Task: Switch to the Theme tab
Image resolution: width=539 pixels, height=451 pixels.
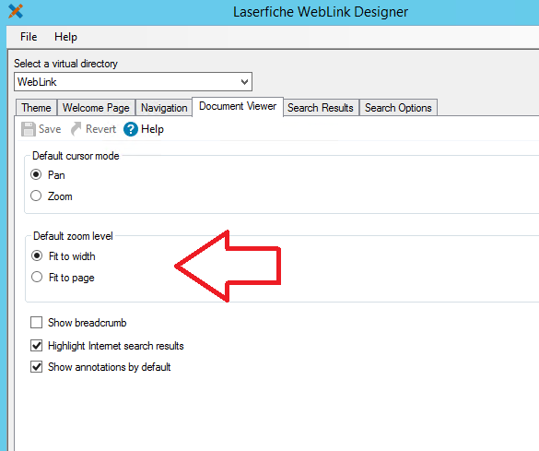Action: (36, 108)
